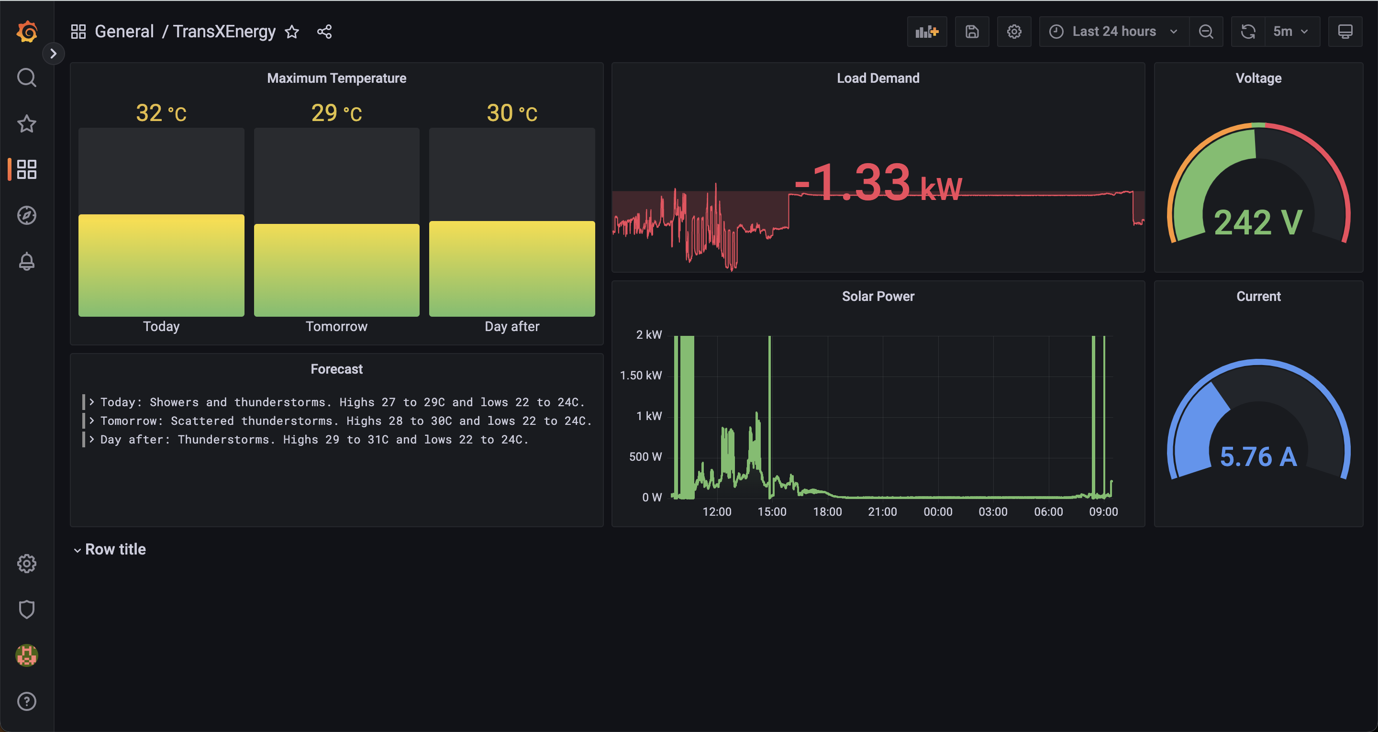Open the Alerting bell icon
The height and width of the screenshot is (732, 1378).
tap(27, 262)
